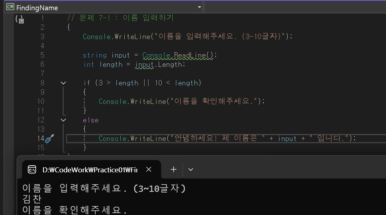Click the int keyword on line 6
Image resolution: width=386 pixels, height=215 pixels.
pyautogui.click(x=89, y=64)
